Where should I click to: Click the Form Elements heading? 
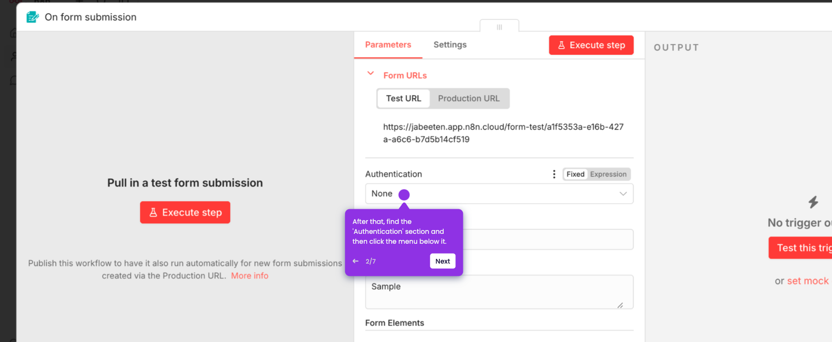395,323
